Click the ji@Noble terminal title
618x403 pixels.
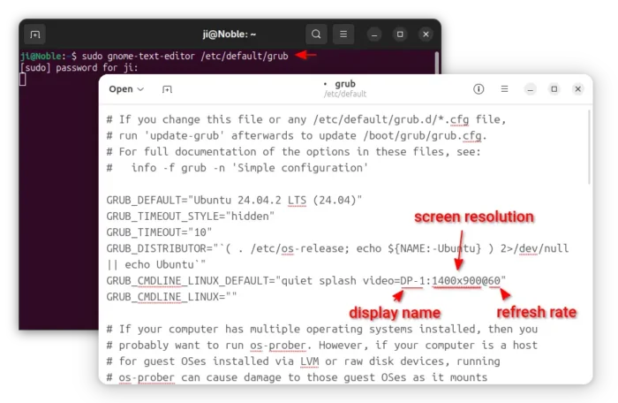pos(229,34)
